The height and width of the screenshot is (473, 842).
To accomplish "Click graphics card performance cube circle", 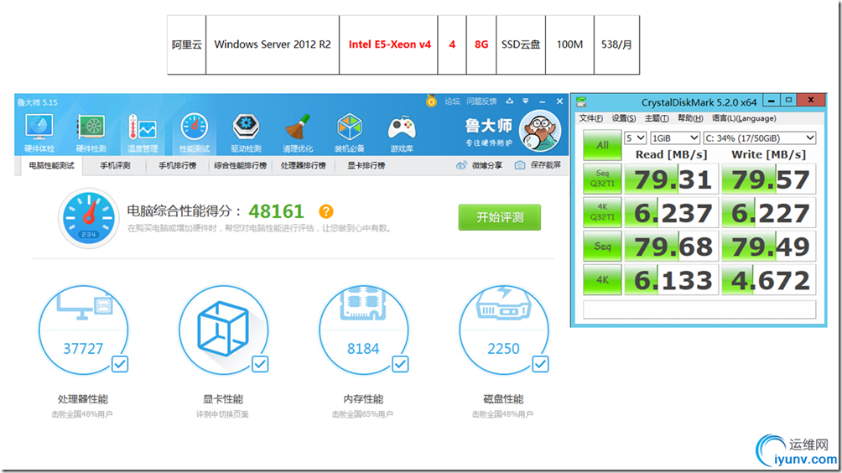I will (x=223, y=330).
